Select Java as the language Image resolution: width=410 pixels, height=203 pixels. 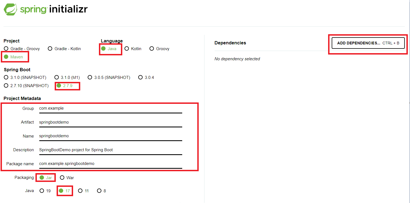[x=109, y=49]
